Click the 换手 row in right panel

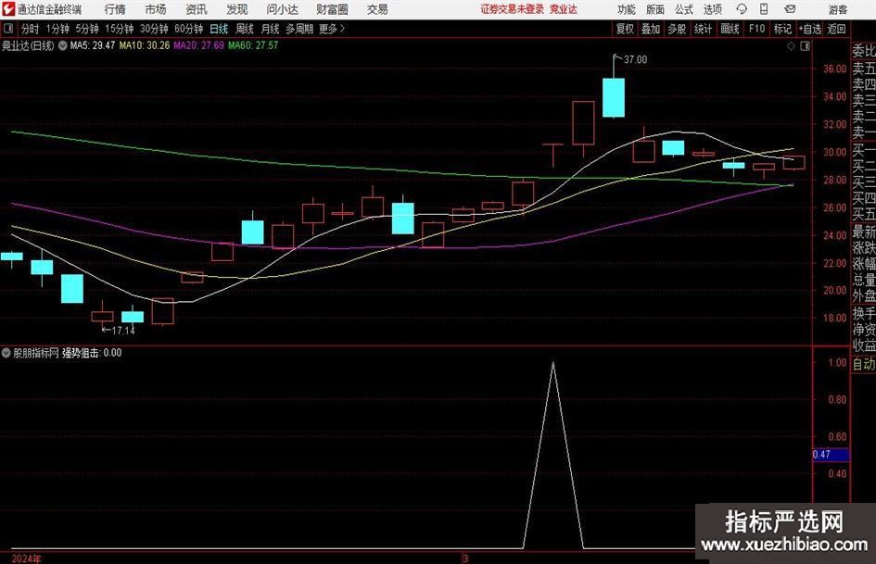(x=864, y=313)
